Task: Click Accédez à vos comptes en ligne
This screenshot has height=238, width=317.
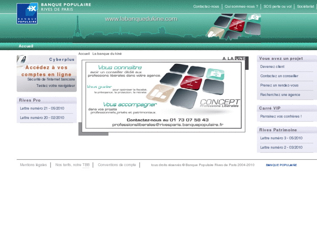Action: click(46, 71)
